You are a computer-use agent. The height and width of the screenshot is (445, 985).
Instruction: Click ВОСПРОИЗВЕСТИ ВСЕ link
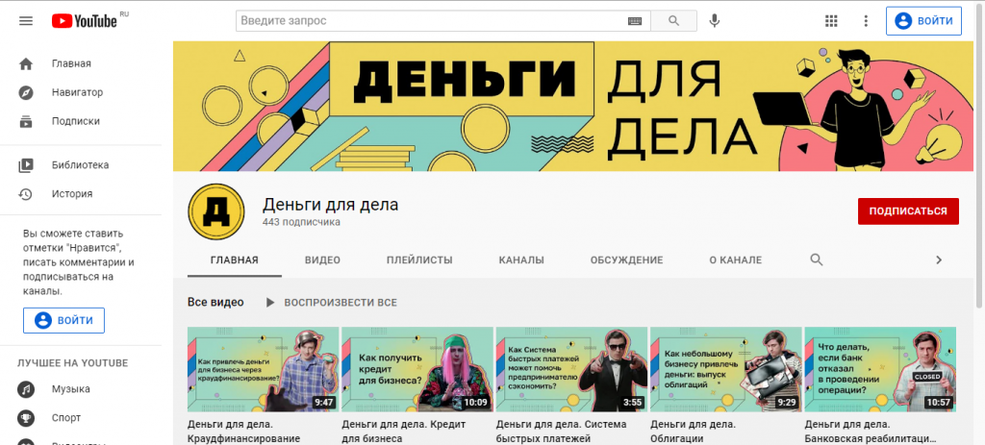pyautogui.click(x=340, y=303)
